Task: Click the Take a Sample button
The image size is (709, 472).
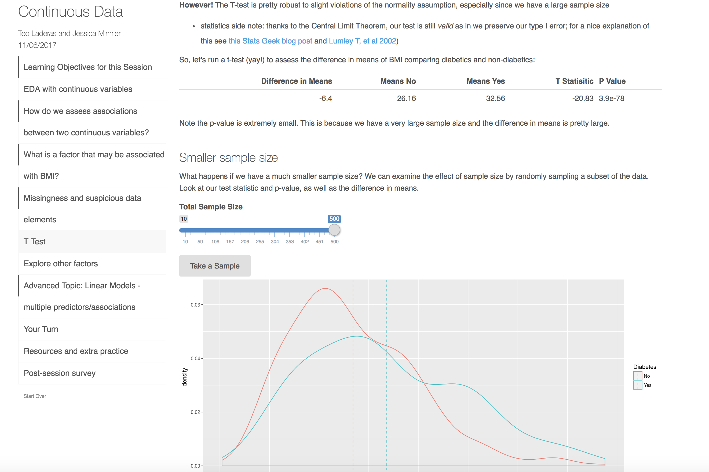Action: coord(215,266)
